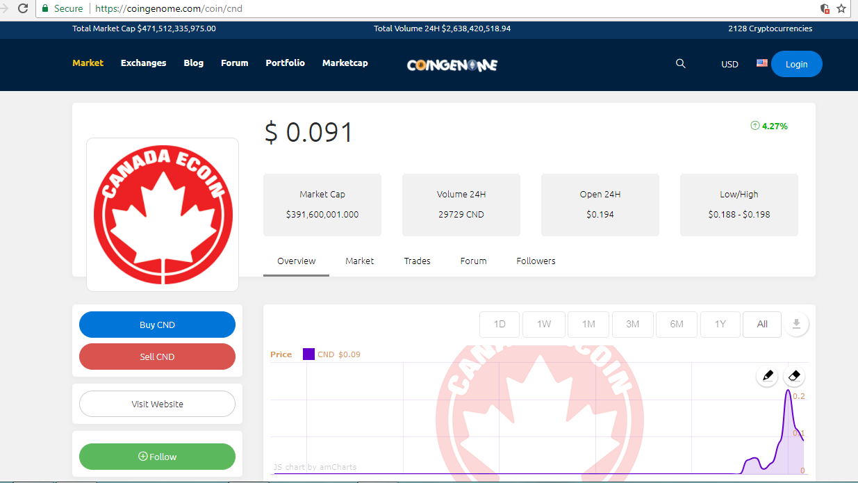Viewport: 858px width, 483px height.
Task: Set chart range to 3M
Action: (632, 324)
